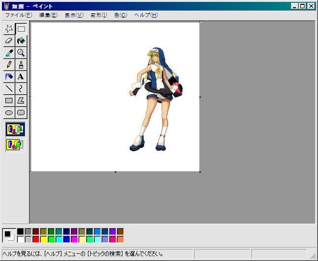
Task: Select the Airbrush spray tool
Action: coord(9,77)
